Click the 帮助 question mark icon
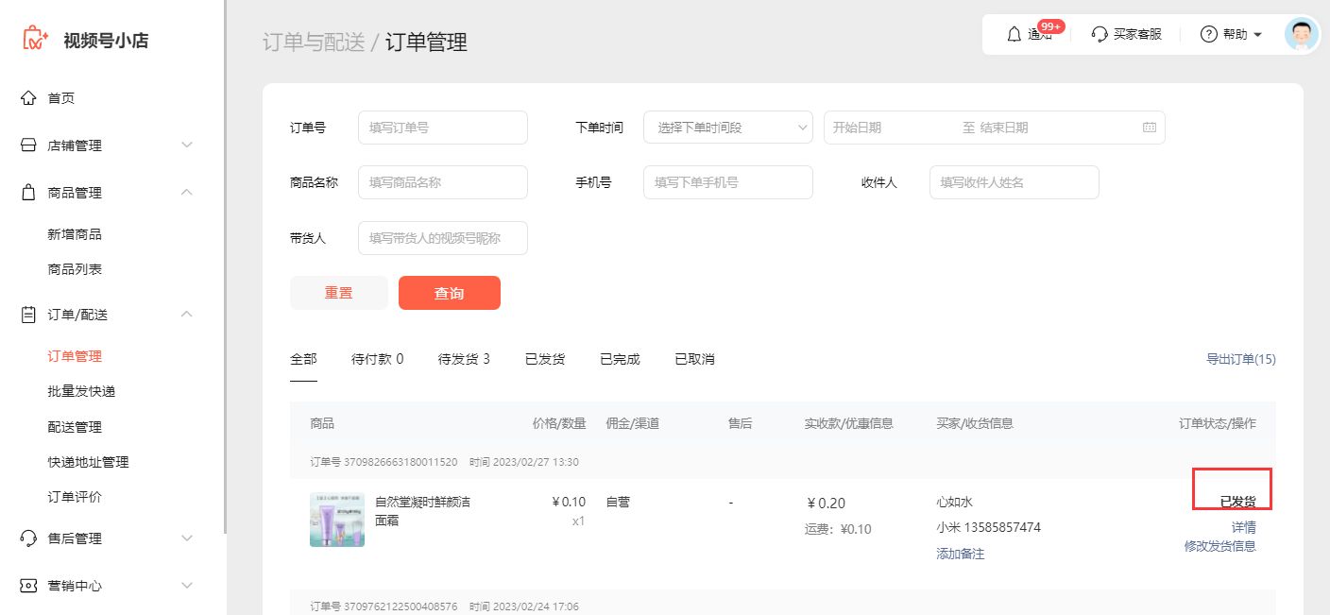Image resolution: width=1330 pixels, height=615 pixels. pos(1208,34)
